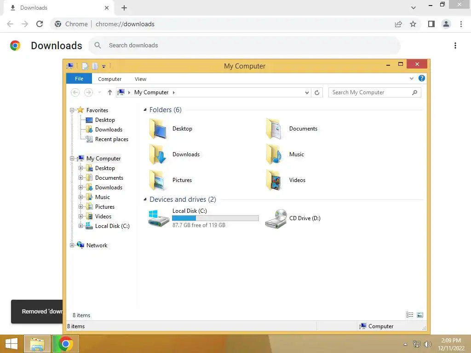
Task: Open Chrome side panel icon
Action: point(431,24)
